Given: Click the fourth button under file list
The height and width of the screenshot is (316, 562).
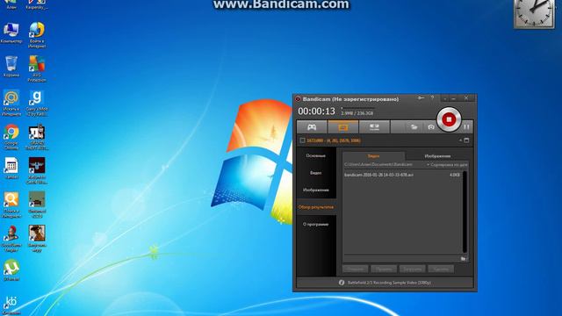Looking at the screenshot, I should coord(441,269).
